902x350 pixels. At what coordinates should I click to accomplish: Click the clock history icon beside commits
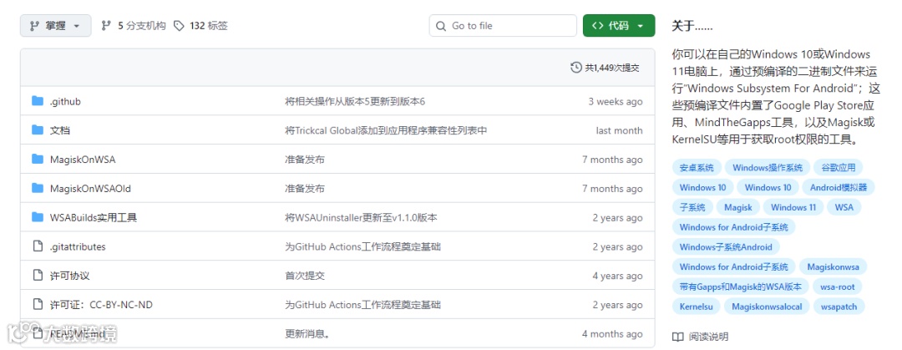point(575,68)
